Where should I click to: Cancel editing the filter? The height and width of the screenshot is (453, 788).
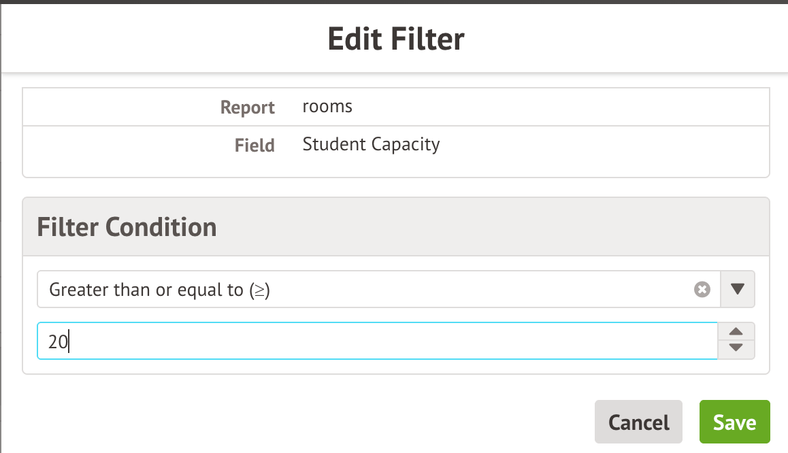coord(638,422)
